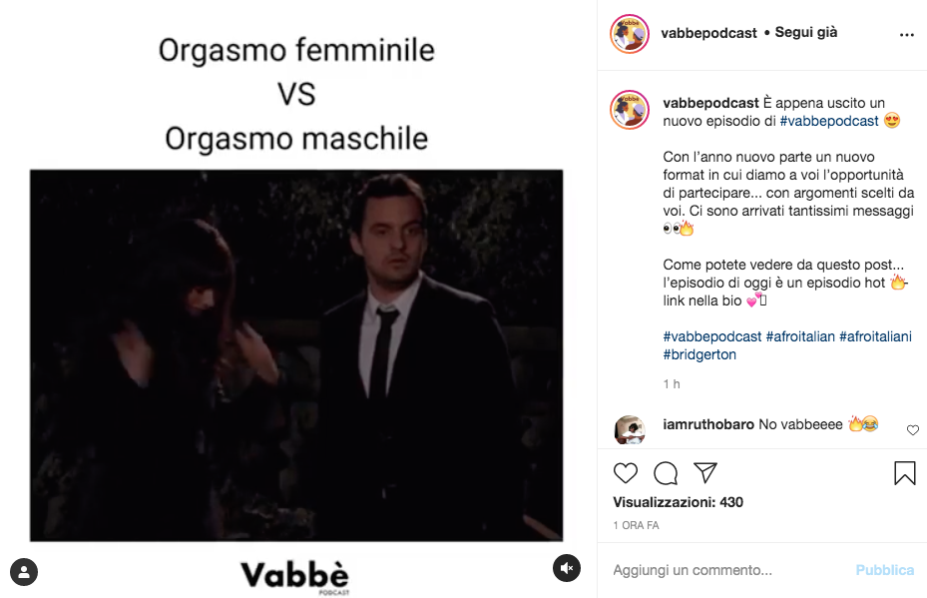The width and height of the screenshot is (927, 598).
Task: Click the Aggiungi un commento field
Action: click(727, 570)
